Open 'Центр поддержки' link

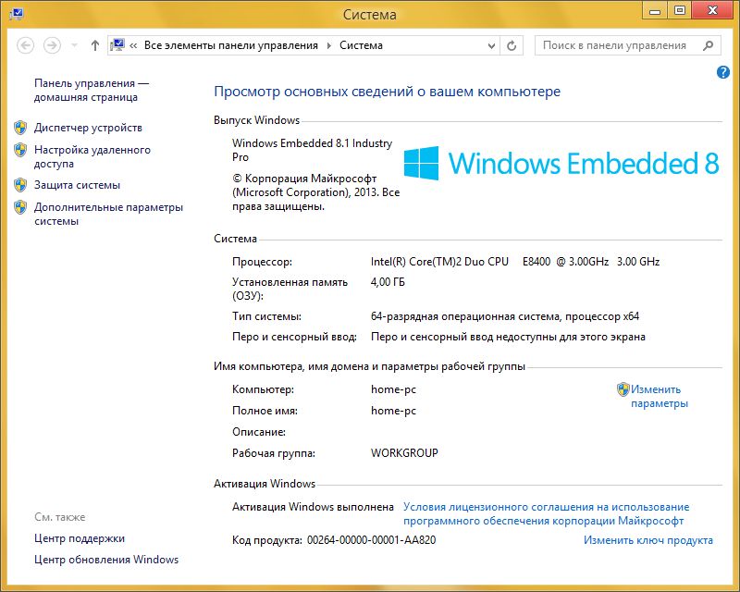80,538
